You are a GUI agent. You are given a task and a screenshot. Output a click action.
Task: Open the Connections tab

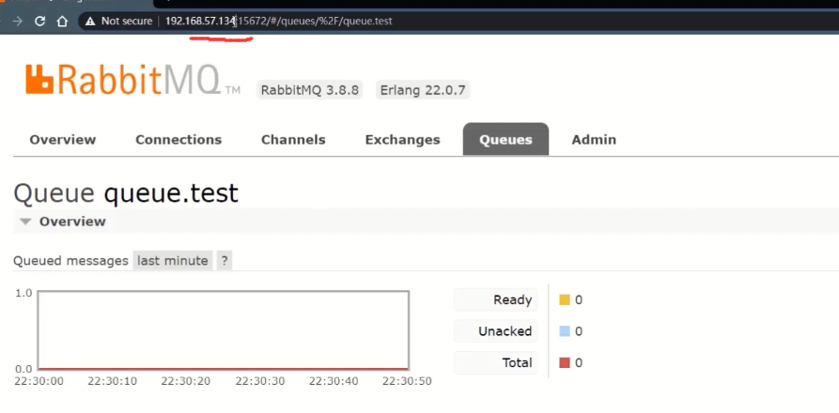click(179, 140)
